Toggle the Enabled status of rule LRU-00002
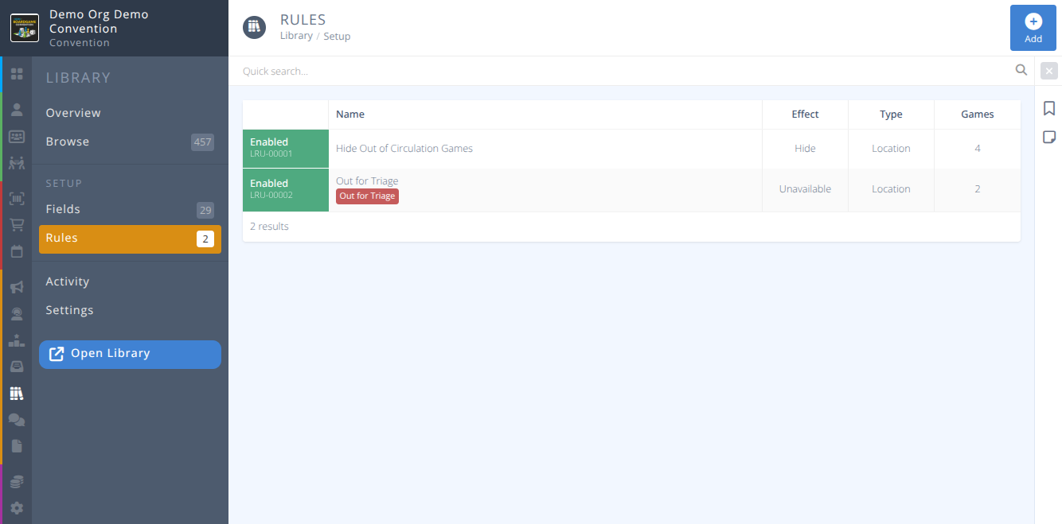 pos(285,189)
